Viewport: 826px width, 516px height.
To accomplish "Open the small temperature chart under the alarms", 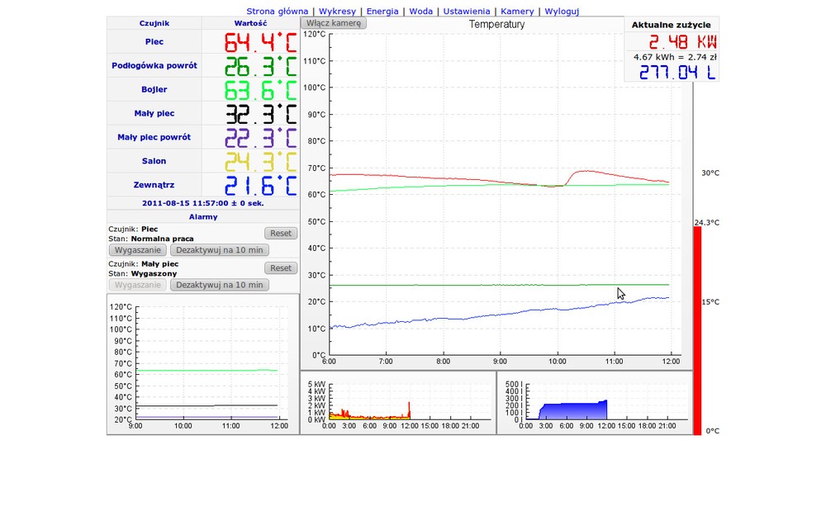I will pos(203,364).
